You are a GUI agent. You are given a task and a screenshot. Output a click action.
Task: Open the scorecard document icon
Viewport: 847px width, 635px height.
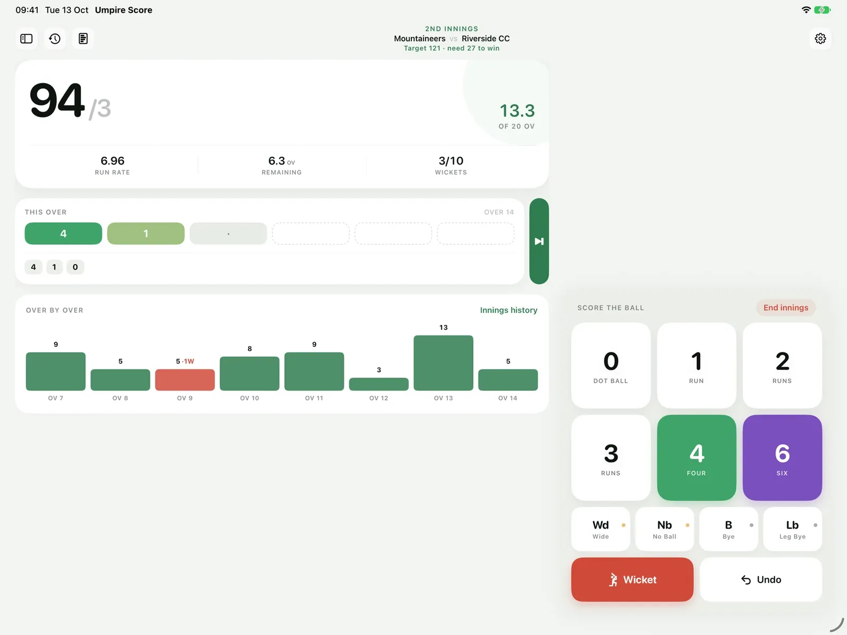pos(83,39)
